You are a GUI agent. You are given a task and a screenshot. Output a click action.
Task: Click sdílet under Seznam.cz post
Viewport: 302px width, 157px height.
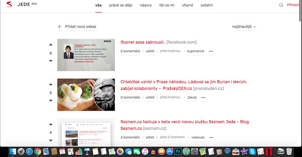tap(150, 137)
